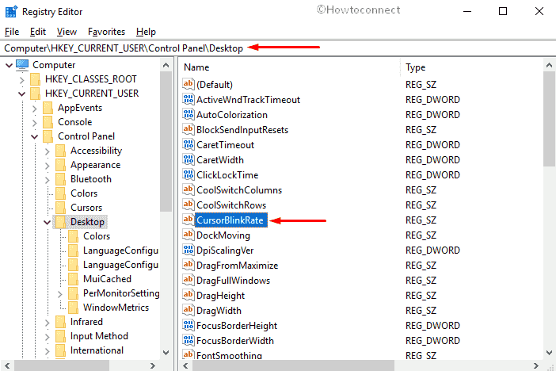Click the tree pane scroll left arrow
Screen dimensions: 556x371
[7, 365]
